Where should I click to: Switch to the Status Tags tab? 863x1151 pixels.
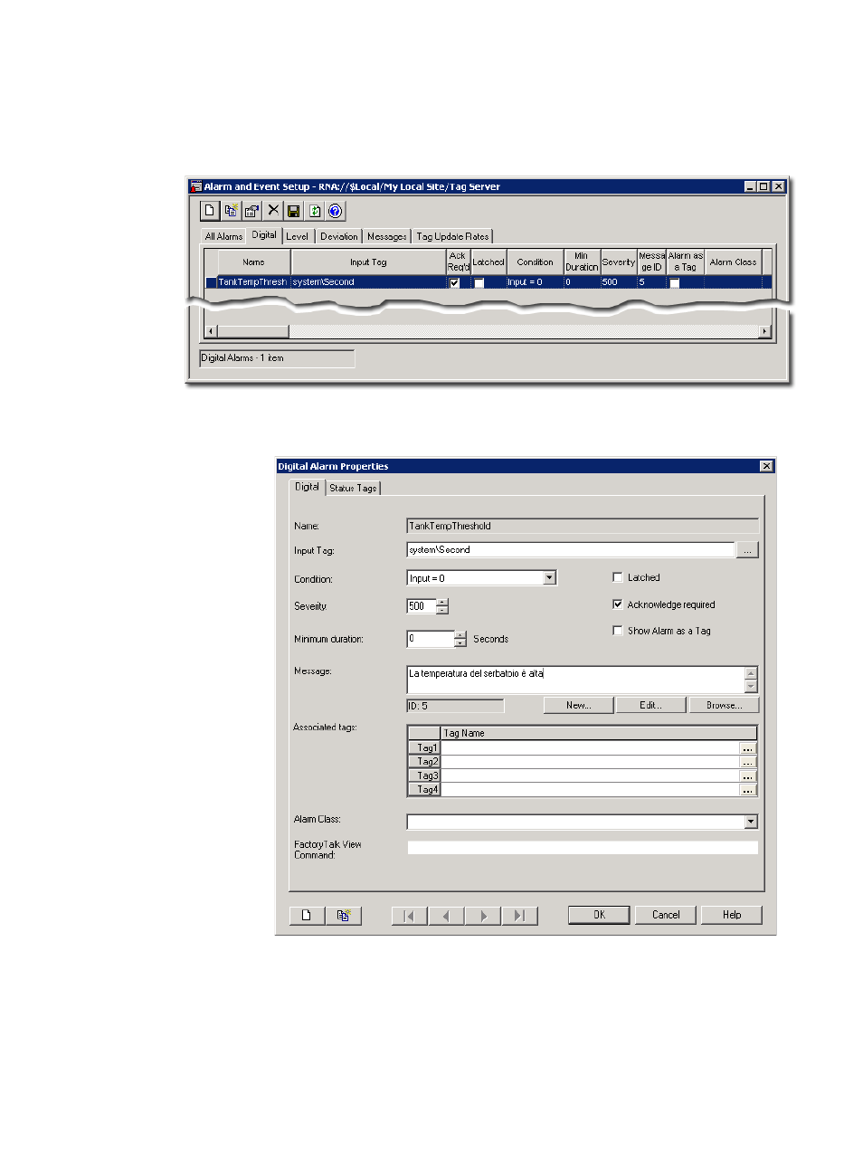[x=353, y=488]
